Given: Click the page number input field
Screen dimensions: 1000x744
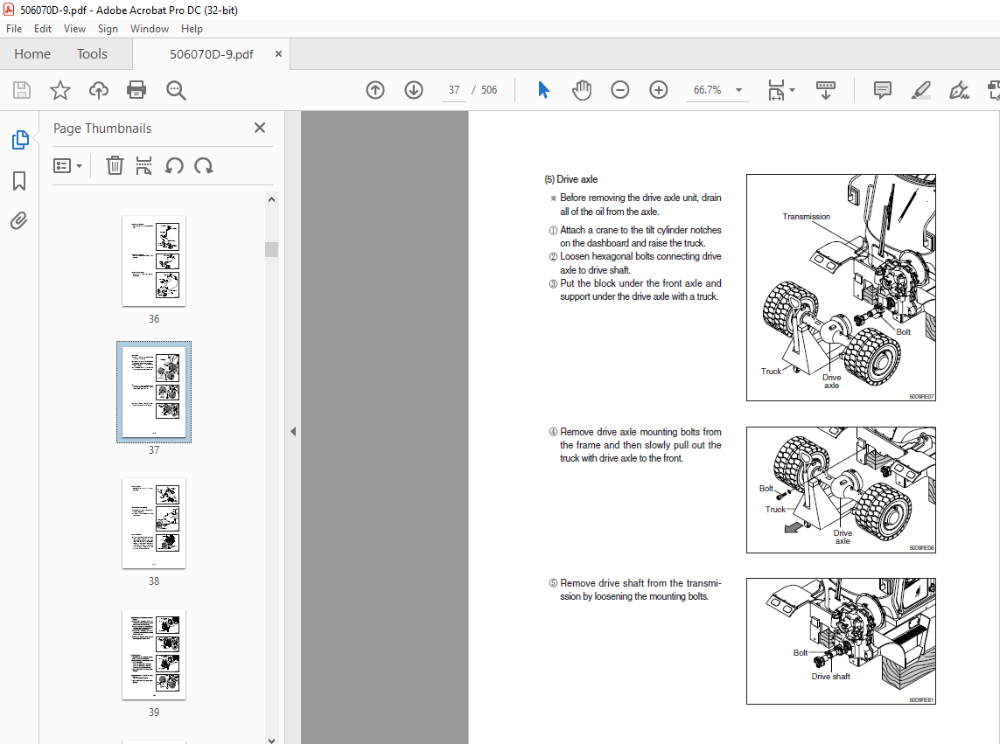Looking at the screenshot, I should tap(454, 90).
